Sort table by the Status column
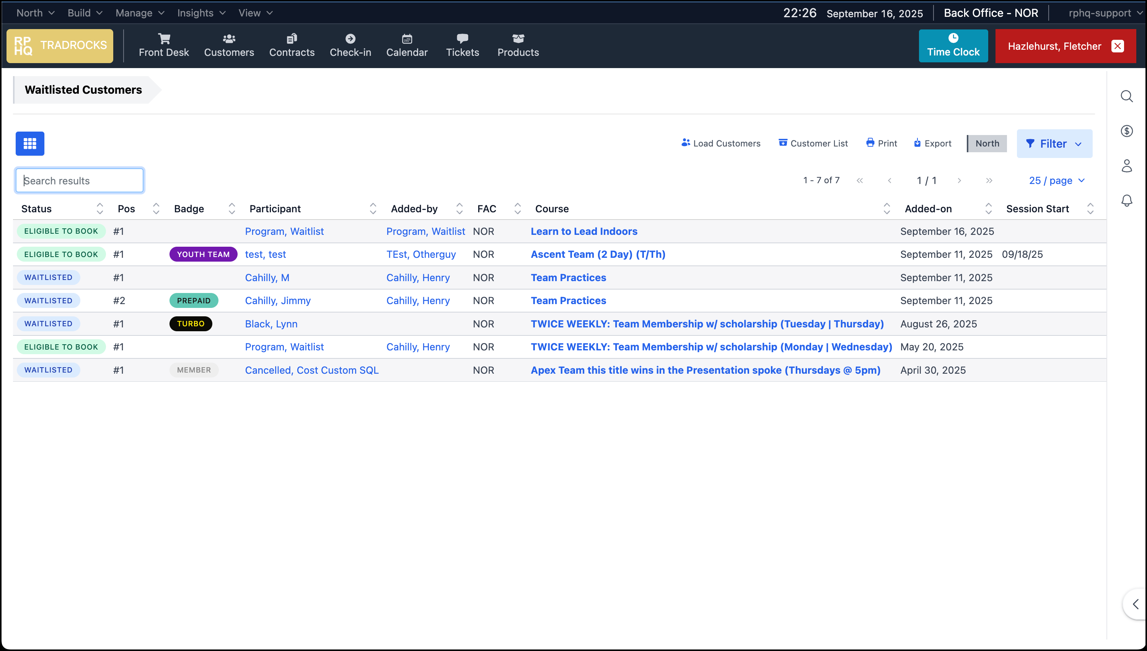The height and width of the screenshot is (651, 1147). tap(100, 209)
